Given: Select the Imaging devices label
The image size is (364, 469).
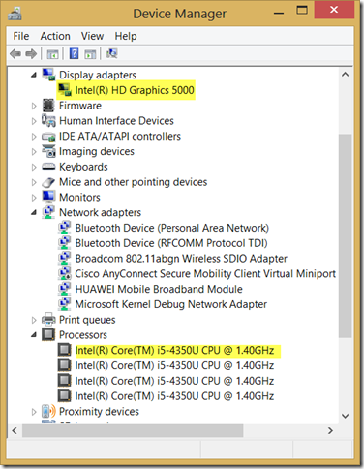Looking at the screenshot, I should [97, 152].
